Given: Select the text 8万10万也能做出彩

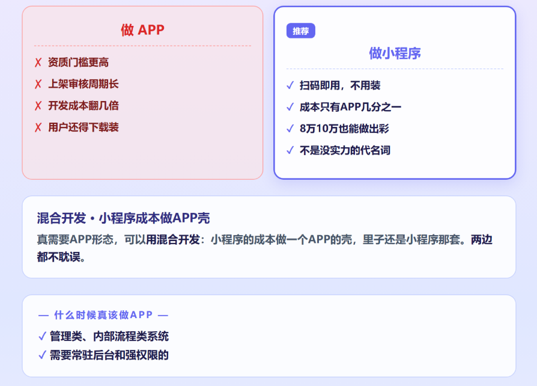Looking at the screenshot, I should pos(344,129).
